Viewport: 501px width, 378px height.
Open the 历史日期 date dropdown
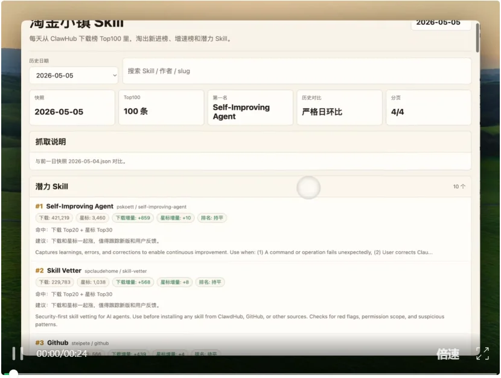click(x=74, y=76)
